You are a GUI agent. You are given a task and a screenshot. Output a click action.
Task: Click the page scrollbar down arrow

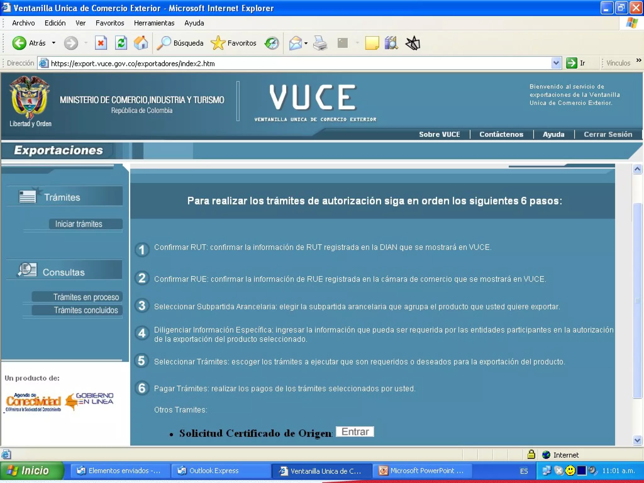(x=637, y=440)
